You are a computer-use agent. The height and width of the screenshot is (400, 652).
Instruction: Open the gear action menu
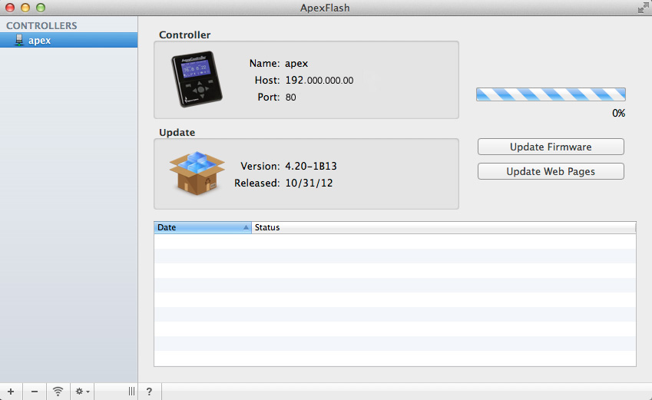coord(82,392)
